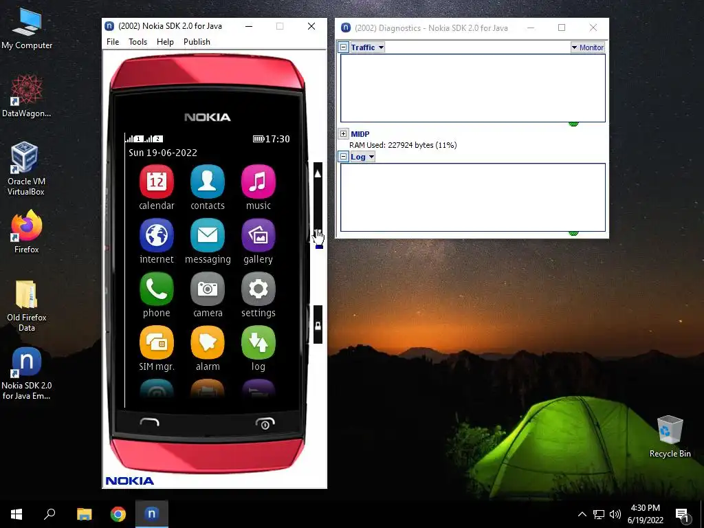Open the Publish menu
Image resolution: width=704 pixels, height=528 pixels.
[x=197, y=42]
